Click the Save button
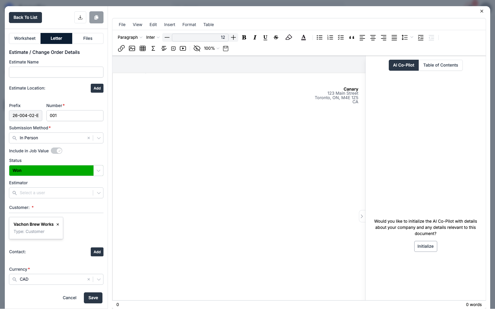 coord(93,298)
